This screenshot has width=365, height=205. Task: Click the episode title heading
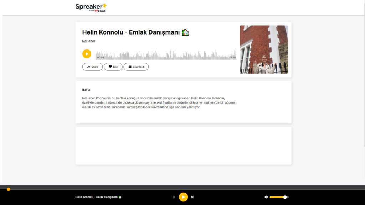pyautogui.click(x=135, y=32)
